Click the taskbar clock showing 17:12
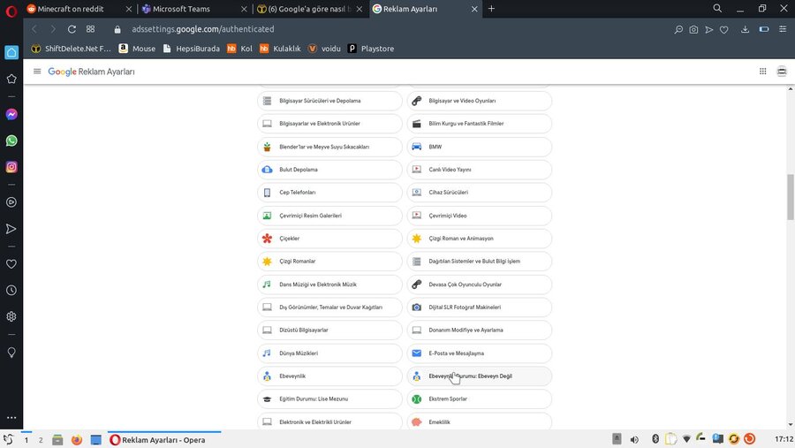The height and width of the screenshot is (448, 795). point(784,439)
